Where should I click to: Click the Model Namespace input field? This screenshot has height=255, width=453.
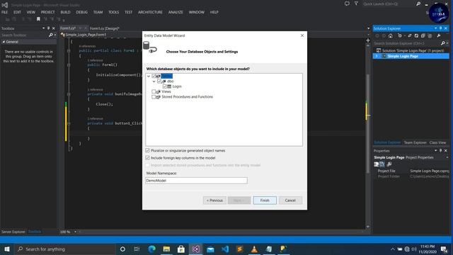coord(197,181)
